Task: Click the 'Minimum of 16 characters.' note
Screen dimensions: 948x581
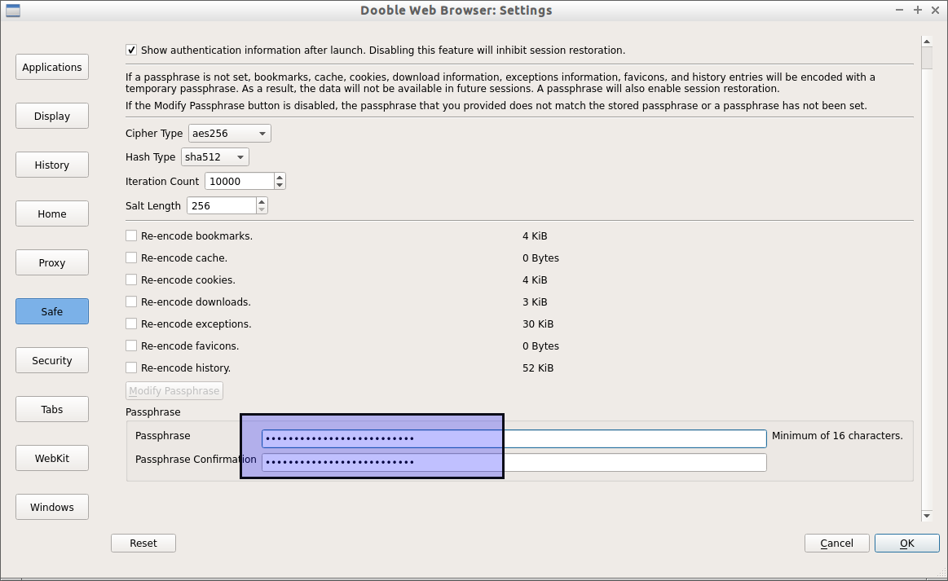Action: pyautogui.click(x=837, y=435)
